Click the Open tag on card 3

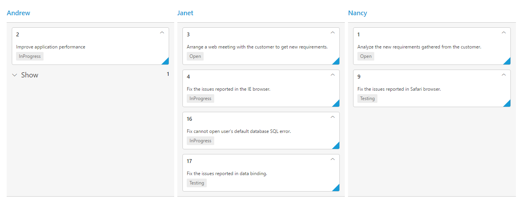tap(195, 56)
